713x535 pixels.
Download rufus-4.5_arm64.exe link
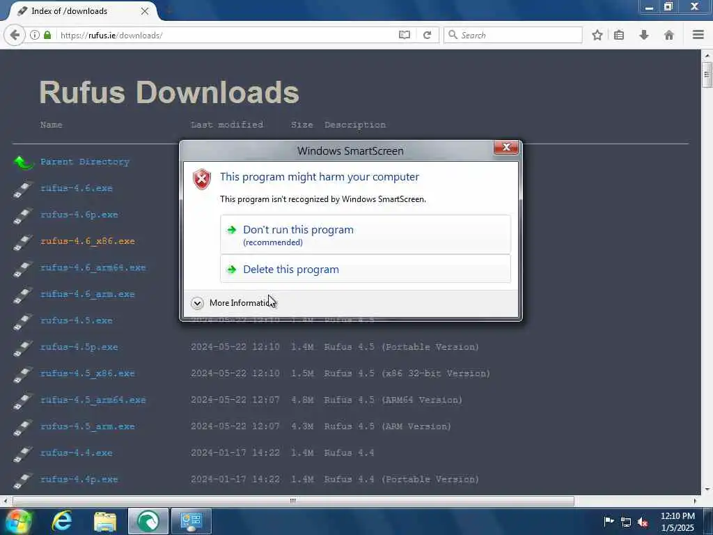coord(93,400)
